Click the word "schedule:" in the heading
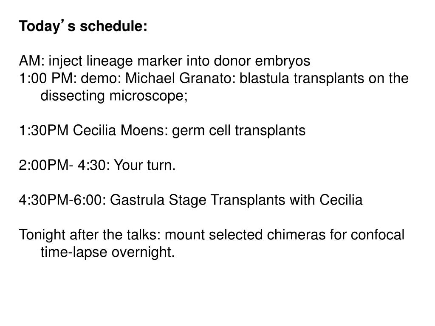This screenshot has width=435, height=326. coord(113,26)
